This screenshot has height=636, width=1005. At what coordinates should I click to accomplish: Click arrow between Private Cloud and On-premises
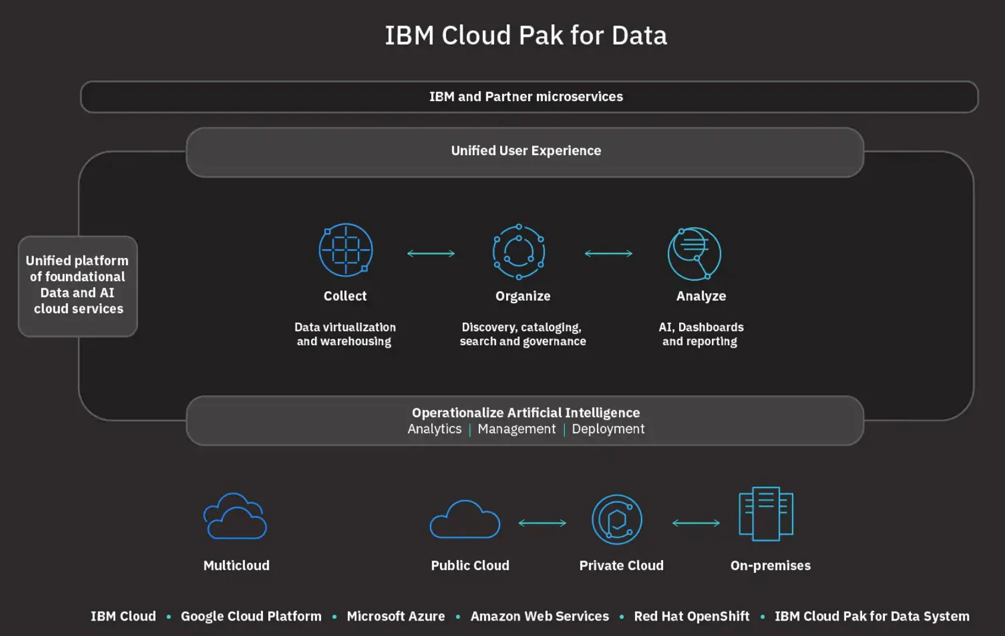[696, 523]
